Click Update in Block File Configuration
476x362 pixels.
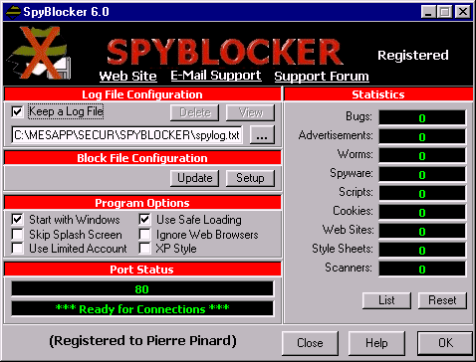pyautogui.click(x=195, y=178)
